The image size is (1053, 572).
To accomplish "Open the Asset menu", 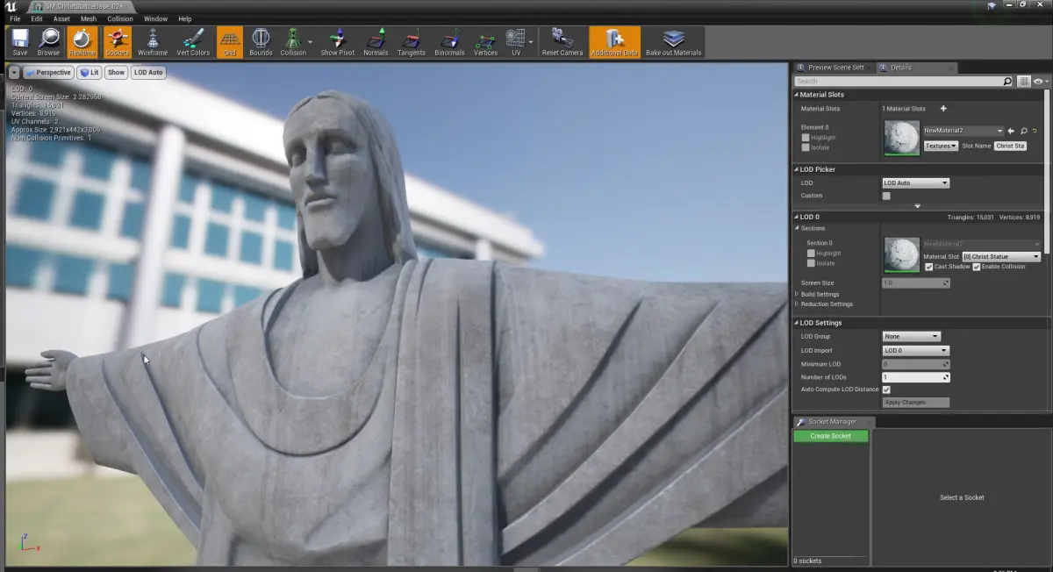I will [x=61, y=18].
